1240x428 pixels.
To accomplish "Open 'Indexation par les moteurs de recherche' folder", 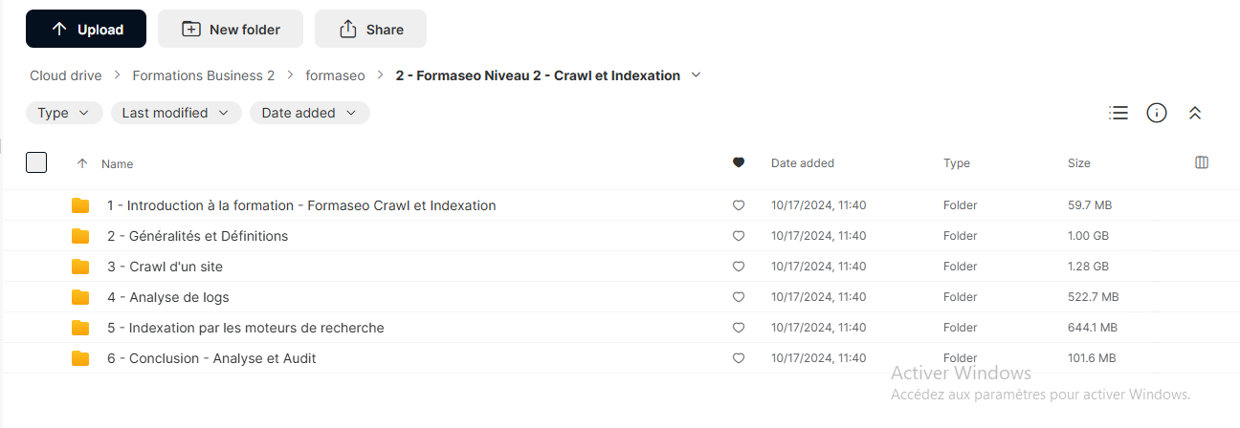I will 246,328.
